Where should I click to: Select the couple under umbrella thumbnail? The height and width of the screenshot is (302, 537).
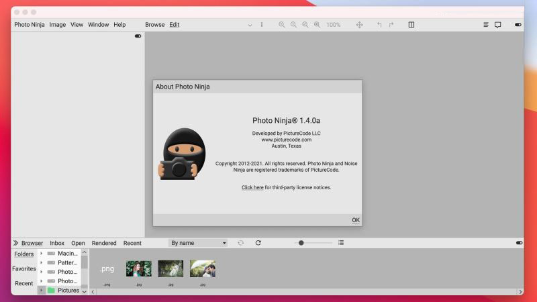click(x=203, y=269)
